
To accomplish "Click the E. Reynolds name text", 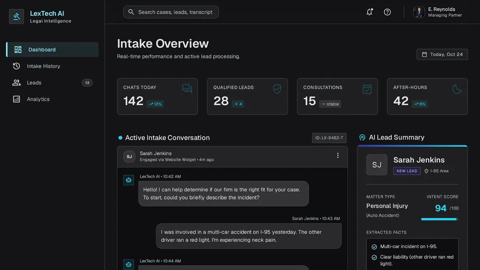I will coord(442,9).
